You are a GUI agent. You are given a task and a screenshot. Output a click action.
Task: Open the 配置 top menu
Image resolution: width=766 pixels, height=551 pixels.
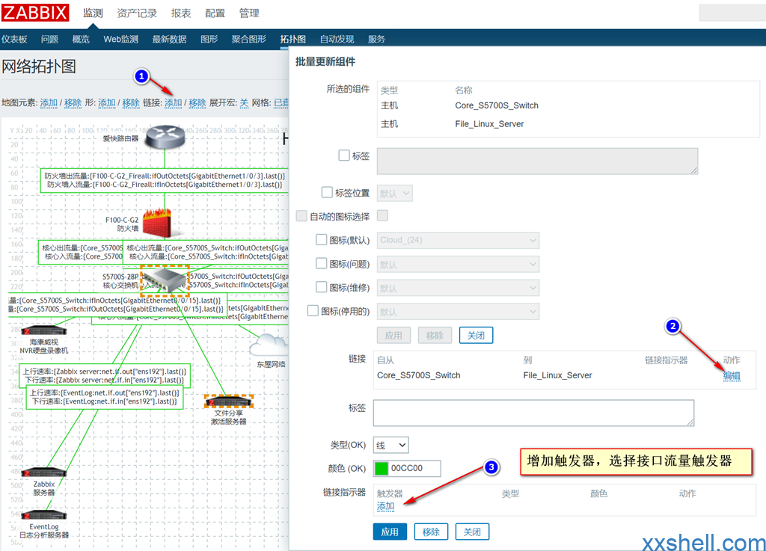(x=215, y=13)
